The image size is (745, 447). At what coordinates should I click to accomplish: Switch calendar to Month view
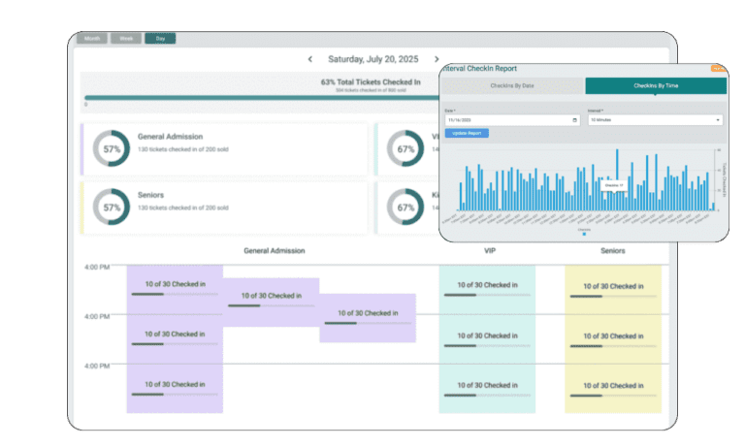[91, 38]
